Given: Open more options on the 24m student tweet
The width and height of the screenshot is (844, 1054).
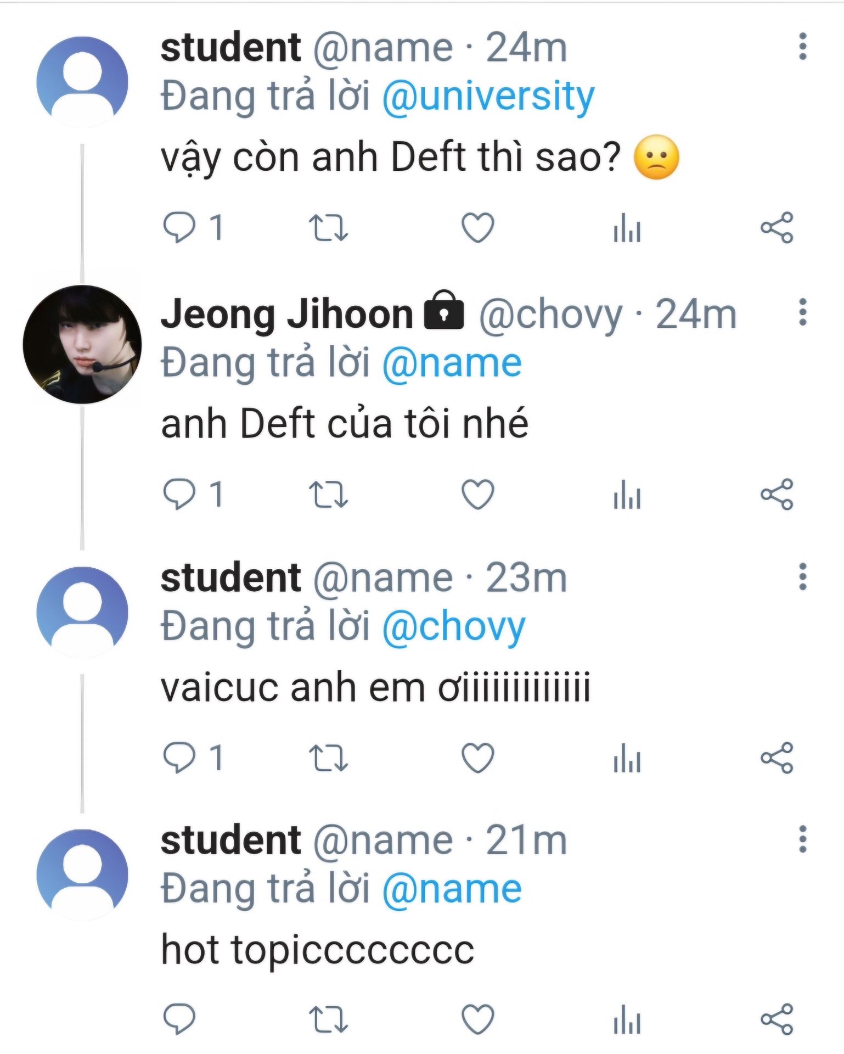Looking at the screenshot, I should point(802,46).
